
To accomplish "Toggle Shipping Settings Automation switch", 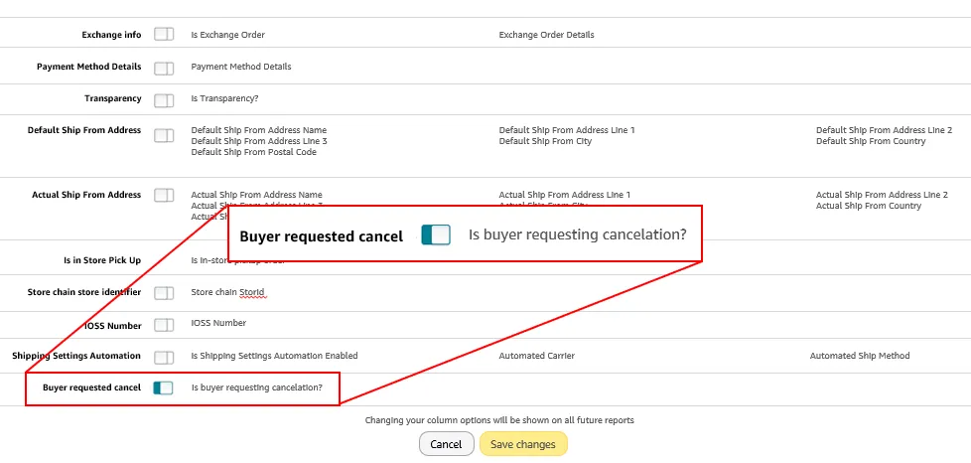I will pyautogui.click(x=164, y=358).
